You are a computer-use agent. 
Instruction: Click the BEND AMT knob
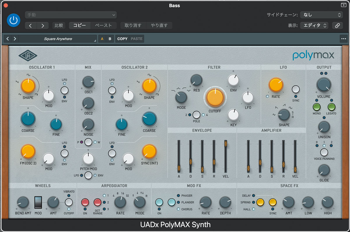point(23,203)
